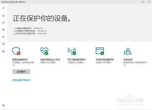
Task: Open settings gear in sidebar
Action: click(3, 105)
